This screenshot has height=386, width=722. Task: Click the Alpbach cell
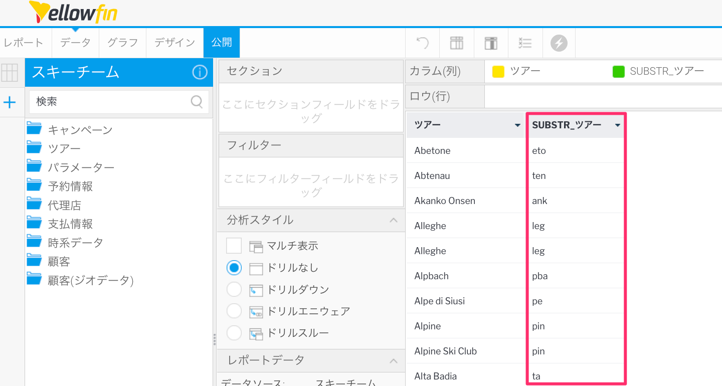[465, 276]
